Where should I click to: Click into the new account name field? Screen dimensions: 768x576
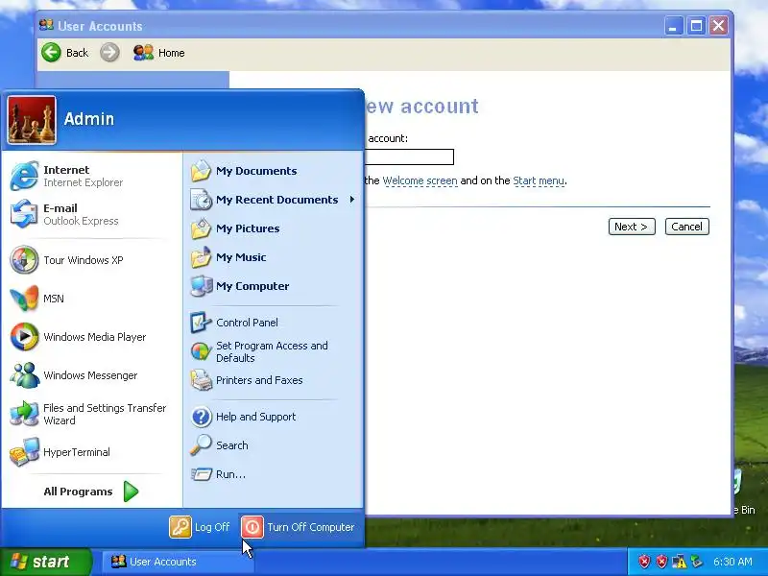[410, 156]
